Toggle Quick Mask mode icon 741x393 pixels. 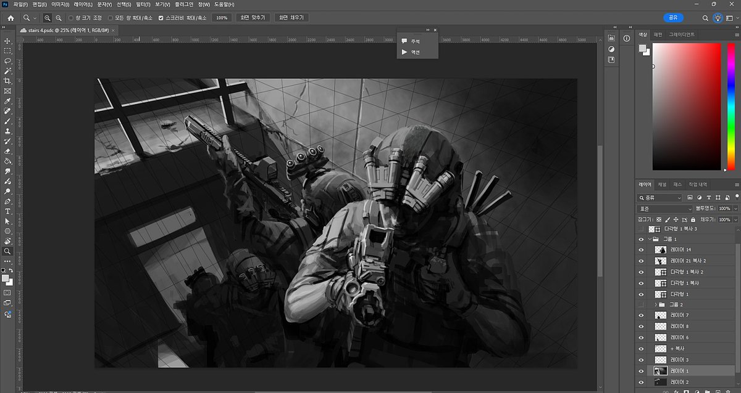click(7, 292)
